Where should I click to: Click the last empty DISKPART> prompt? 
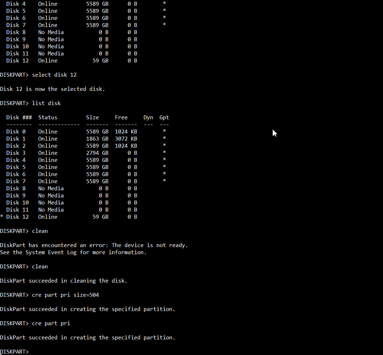[15, 351]
